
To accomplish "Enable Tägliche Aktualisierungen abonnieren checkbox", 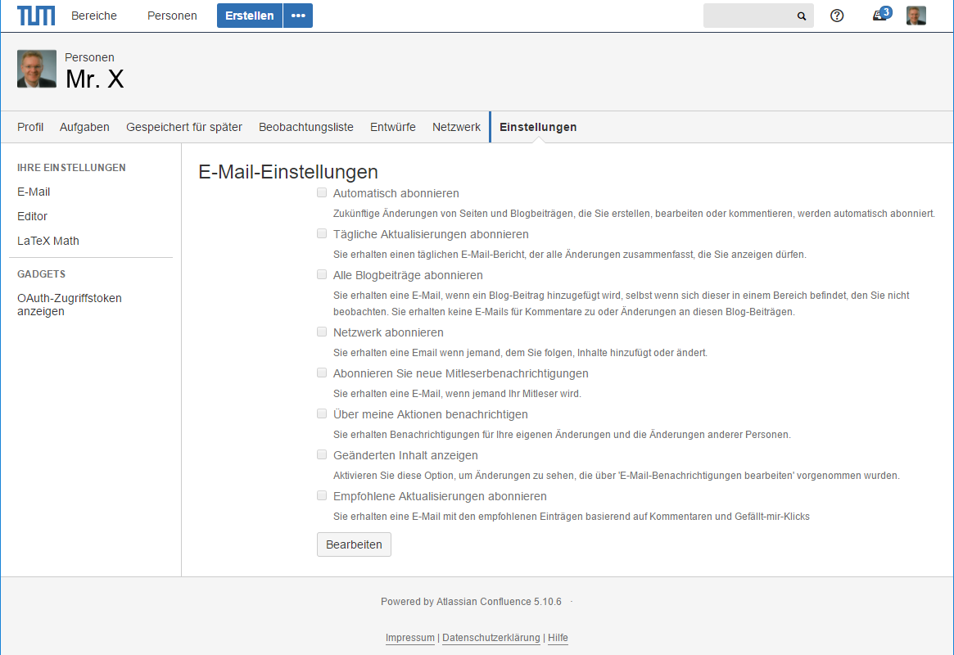I will (322, 234).
